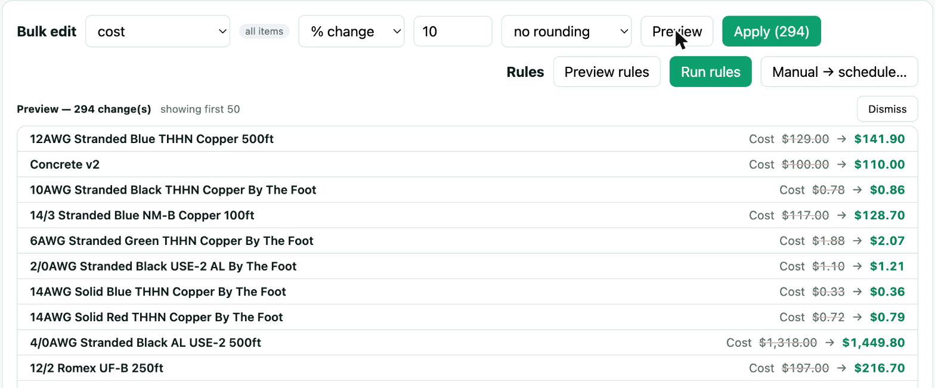This screenshot has height=388, width=935.
Task: Select 4/0AWG Stranded Black AL USE-2 500ft
Action: [467, 343]
